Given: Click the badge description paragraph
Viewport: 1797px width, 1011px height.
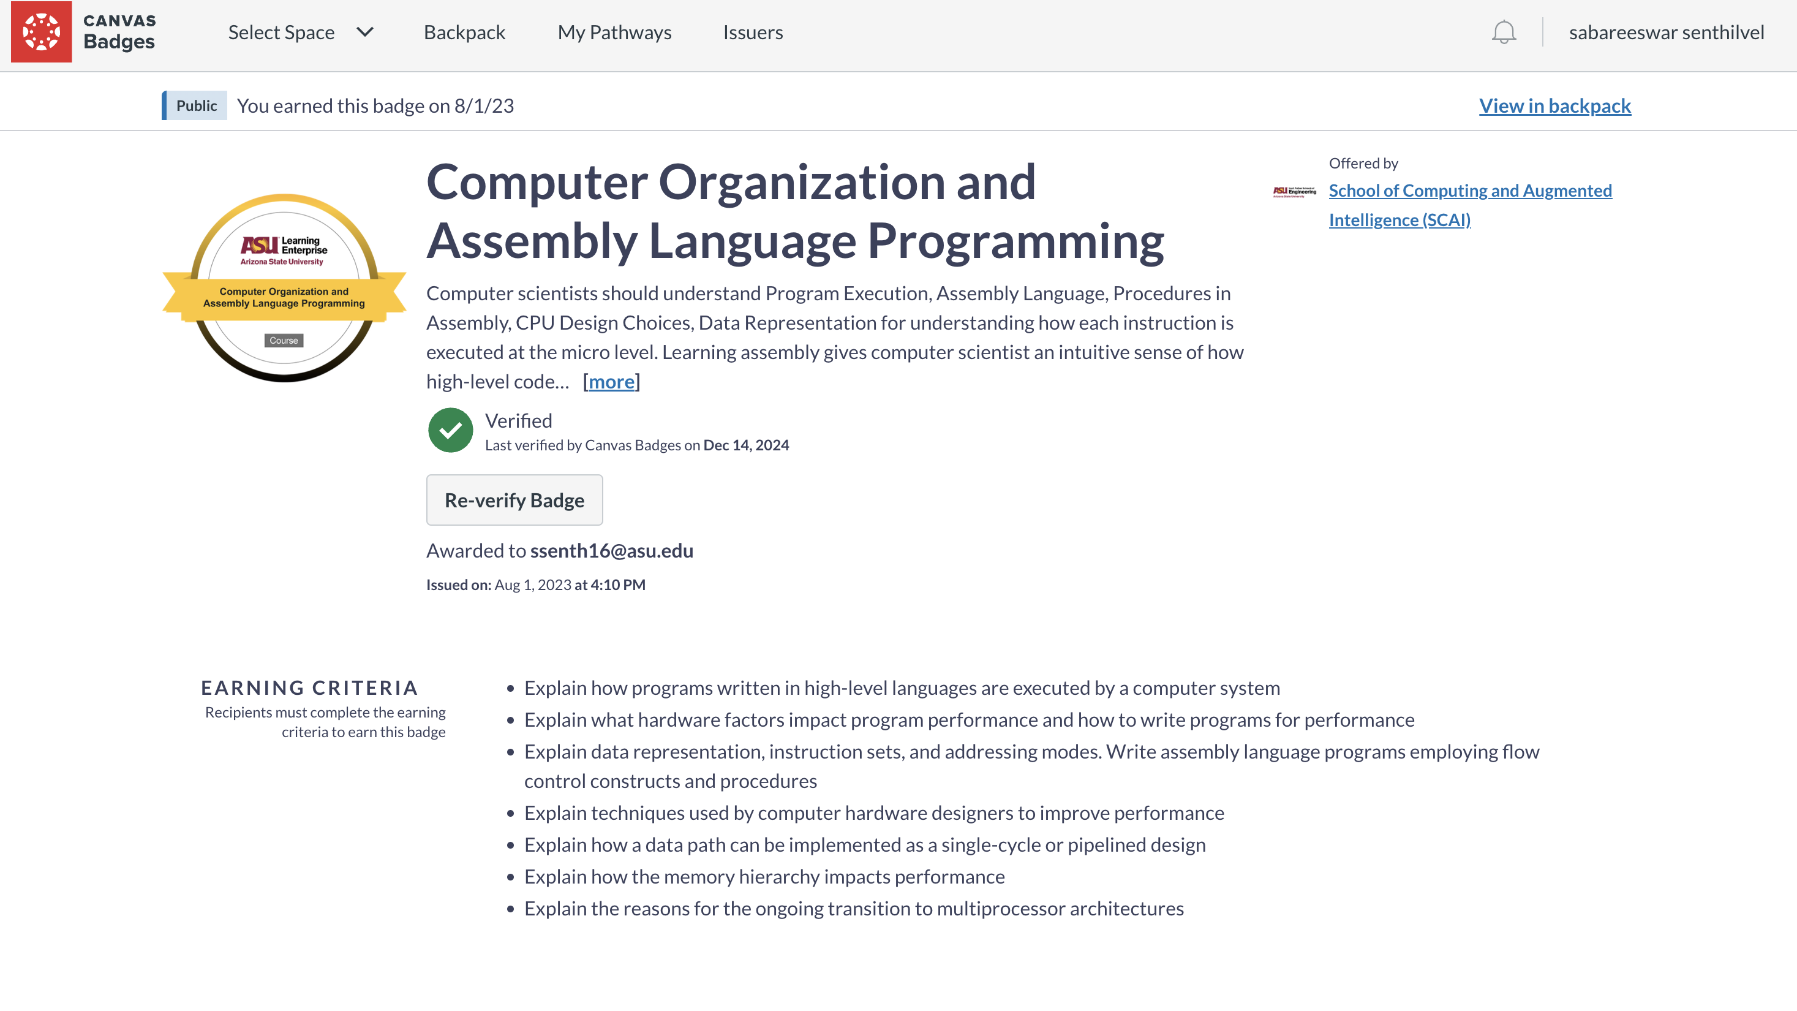Looking at the screenshot, I should point(835,337).
